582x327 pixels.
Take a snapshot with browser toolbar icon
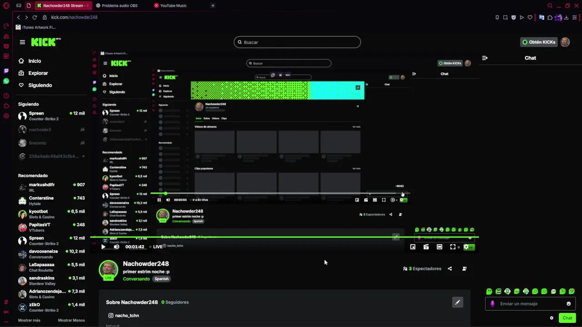505,17
